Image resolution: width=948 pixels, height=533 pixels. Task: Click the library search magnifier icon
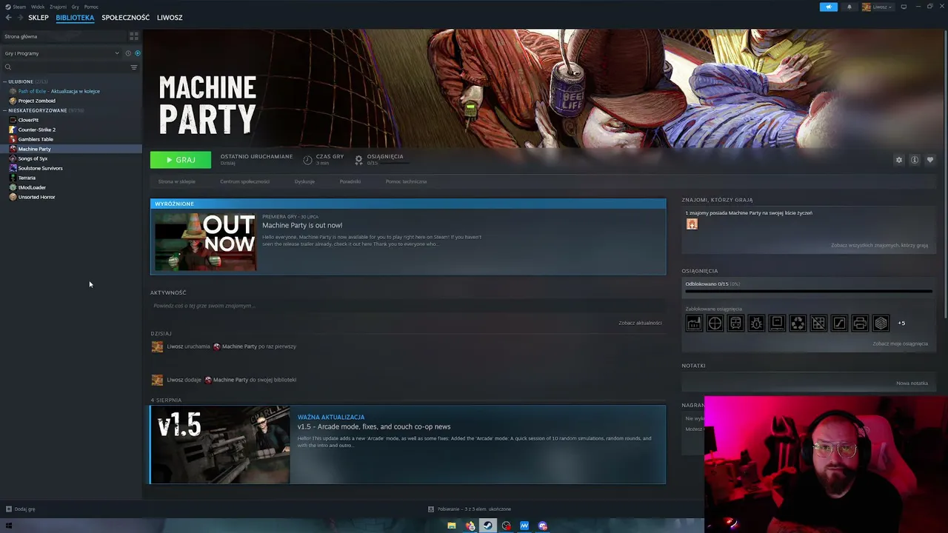point(8,67)
